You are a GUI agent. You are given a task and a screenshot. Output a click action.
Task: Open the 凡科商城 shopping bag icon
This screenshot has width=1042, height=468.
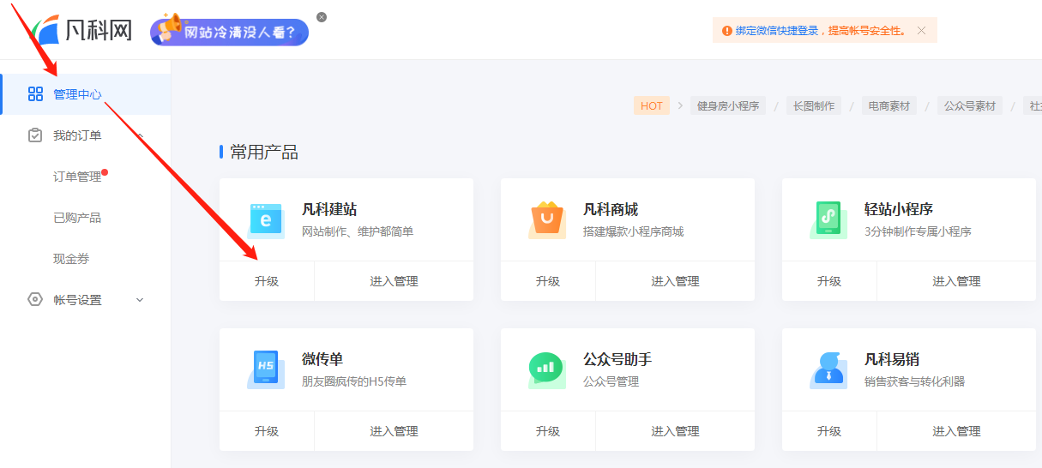[x=546, y=220]
